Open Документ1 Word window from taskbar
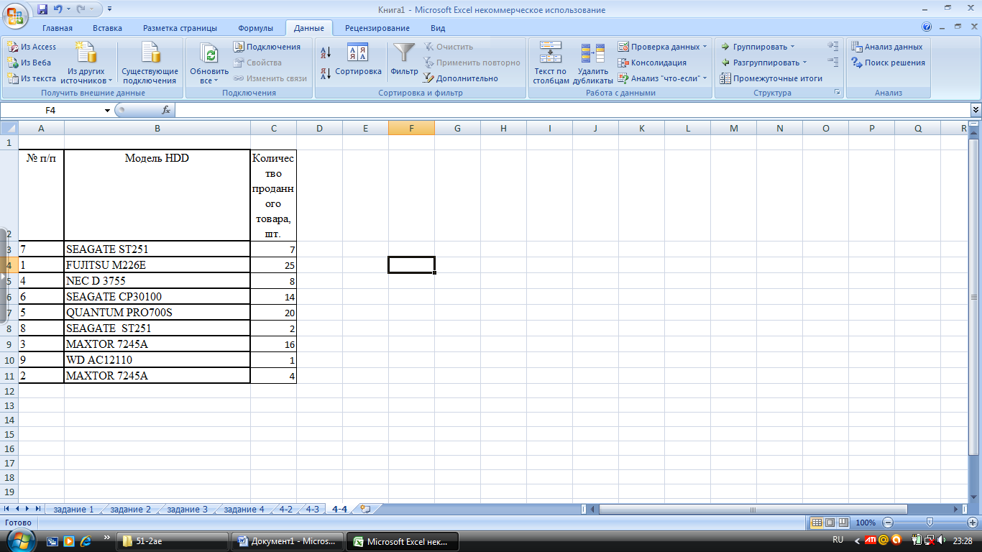 tap(288, 541)
